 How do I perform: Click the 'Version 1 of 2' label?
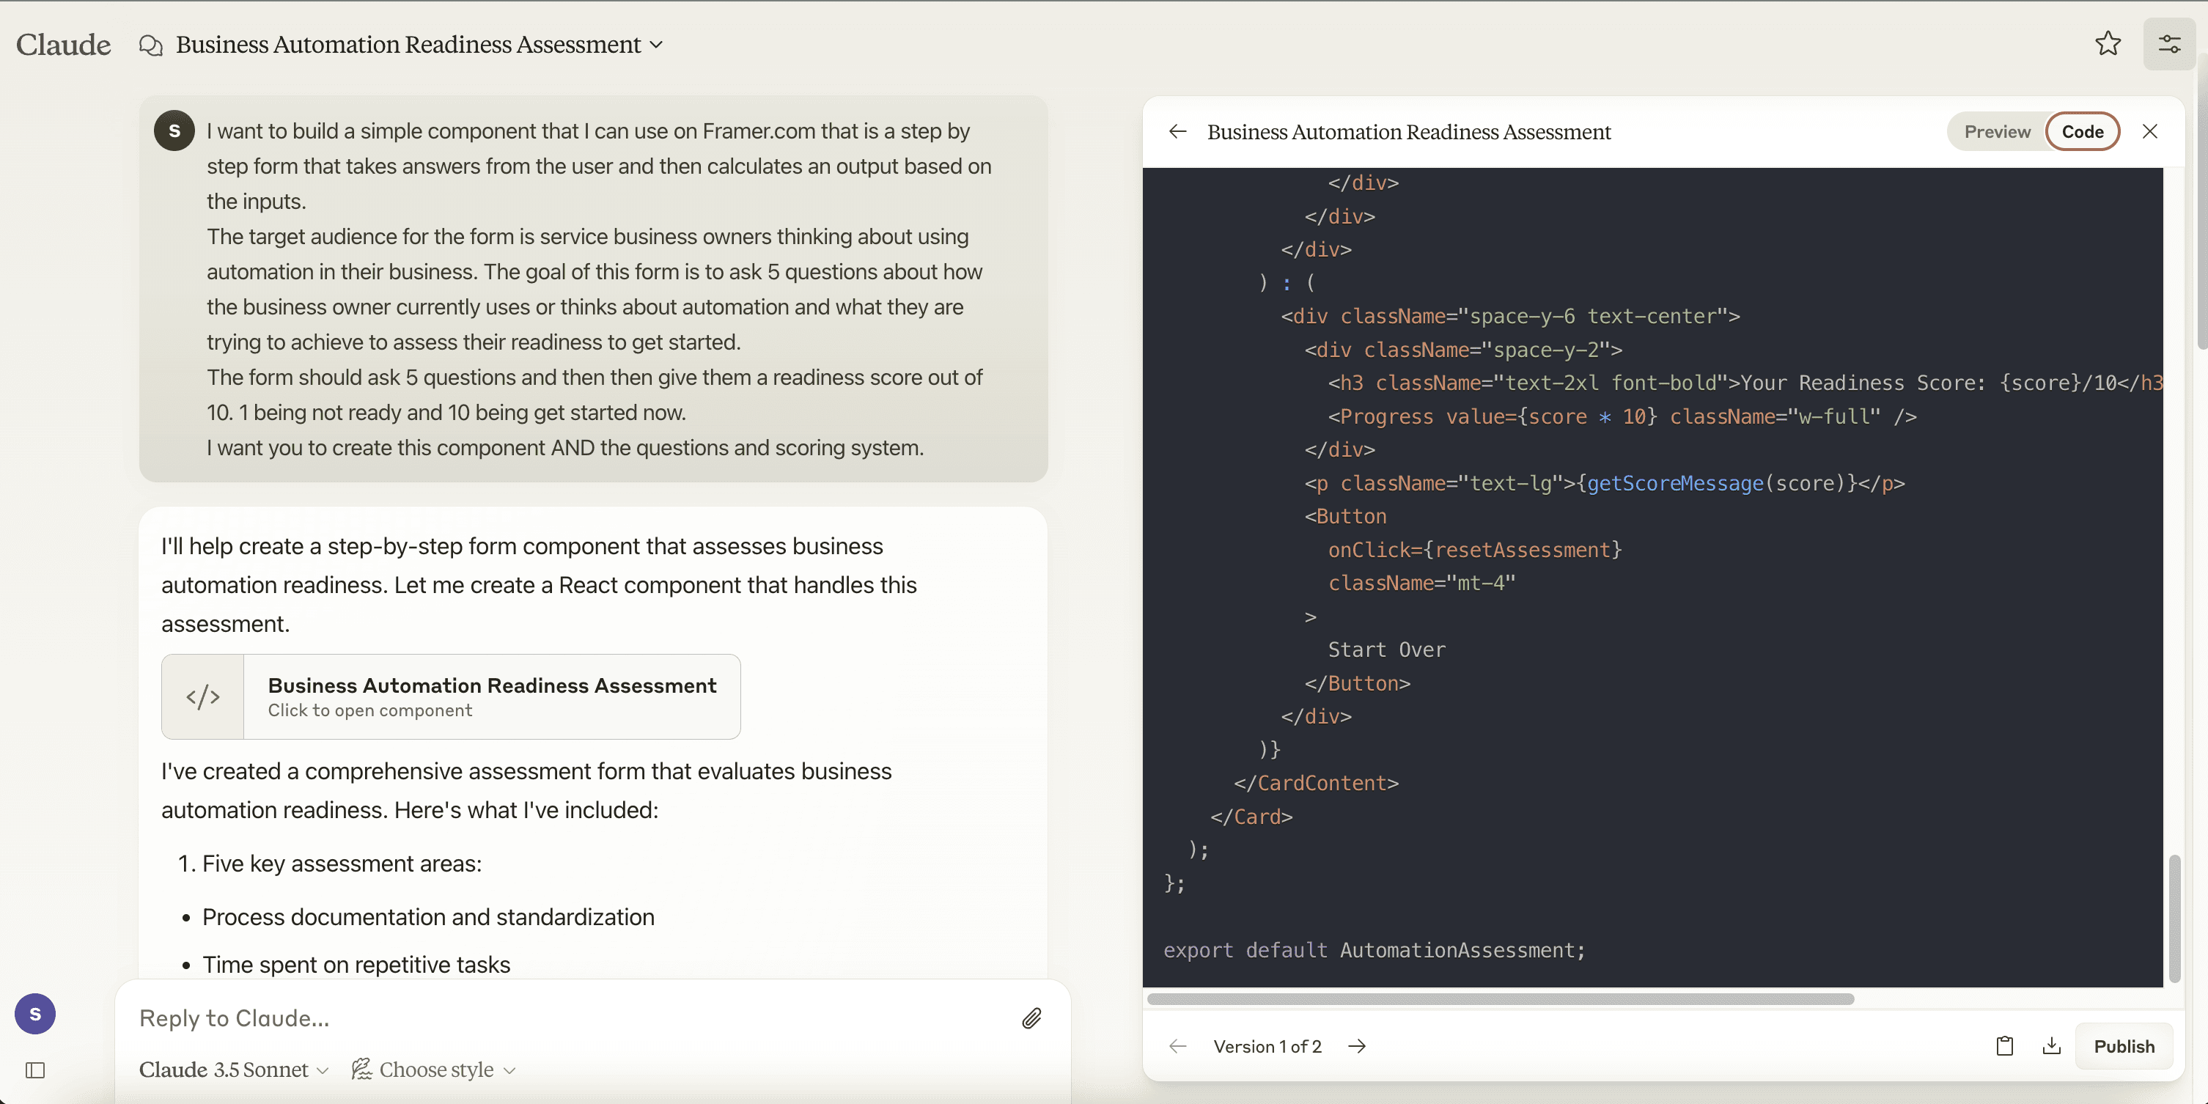pos(1267,1045)
